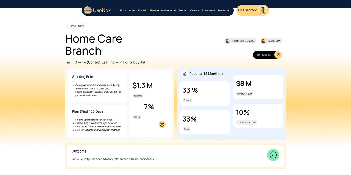The width and height of the screenshot is (351, 175).
Task: Click the green checkmark icon in Outcome
Action: (x=273, y=155)
